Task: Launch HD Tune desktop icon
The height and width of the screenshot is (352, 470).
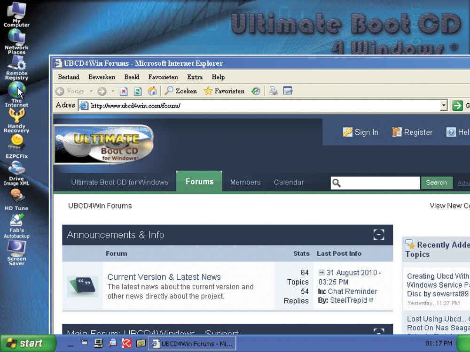Action: (16, 199)
